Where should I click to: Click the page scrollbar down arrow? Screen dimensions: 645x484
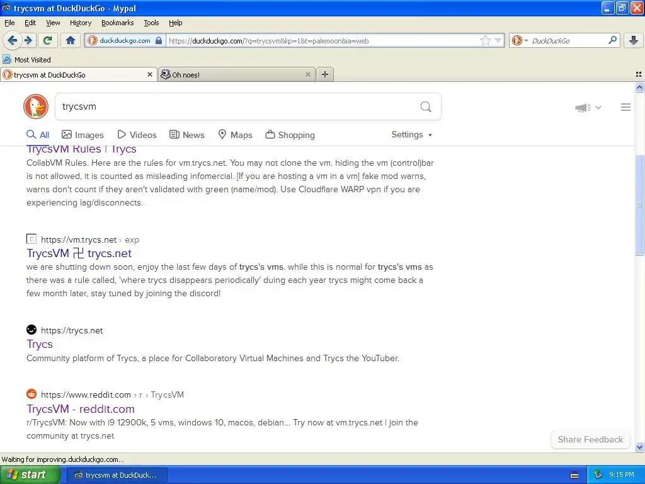tap(639, 447)
